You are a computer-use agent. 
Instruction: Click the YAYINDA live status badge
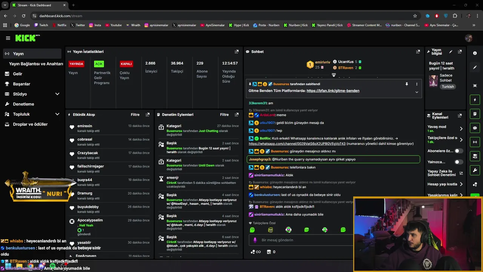[x=77, y=64]
